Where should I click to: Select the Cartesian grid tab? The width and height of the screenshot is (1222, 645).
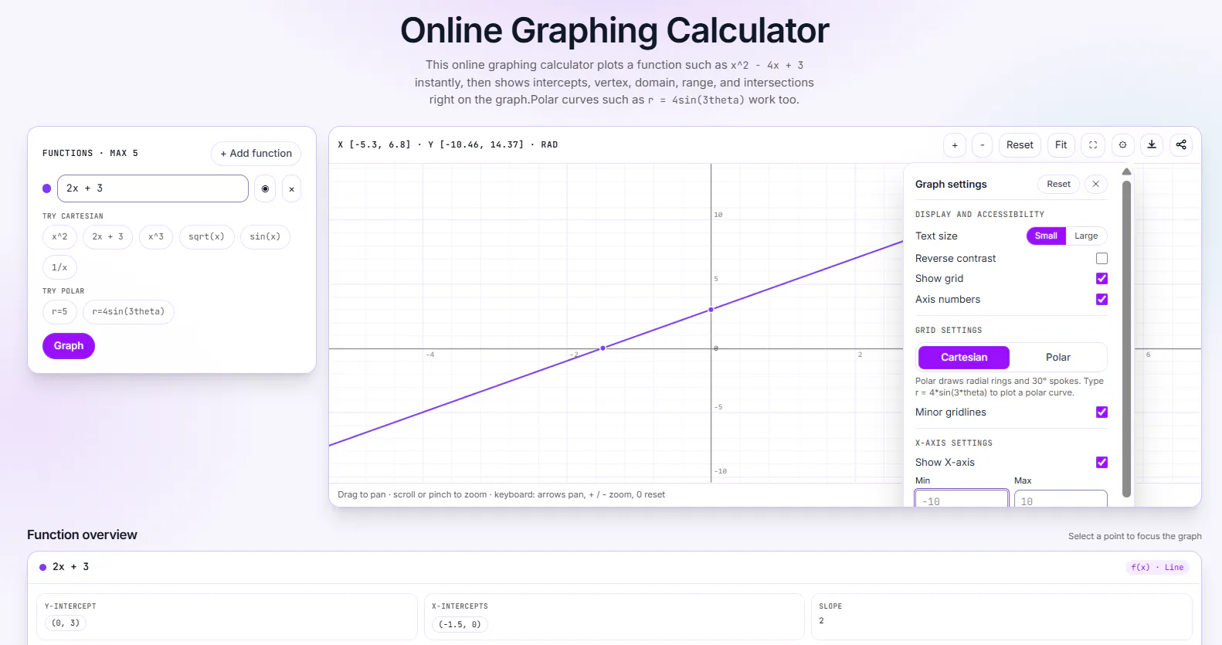(x=964, y=358)
